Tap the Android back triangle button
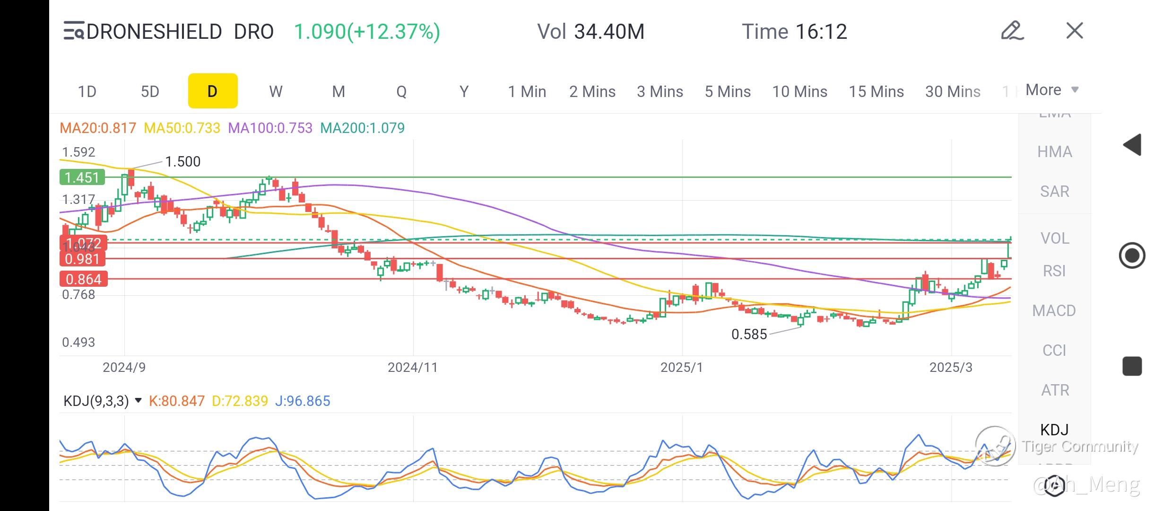The width and height of the screenshot is (1163, 511). (x=1132, y=145)
